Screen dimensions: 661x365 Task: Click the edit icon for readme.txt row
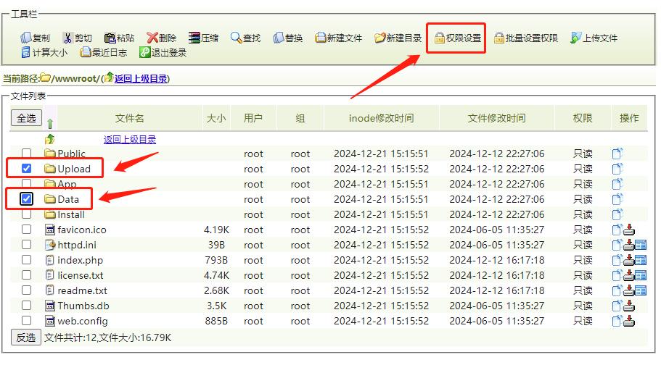tap(640, 290)
